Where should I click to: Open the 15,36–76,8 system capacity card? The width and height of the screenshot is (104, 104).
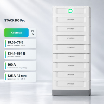(x=20, y=44)
